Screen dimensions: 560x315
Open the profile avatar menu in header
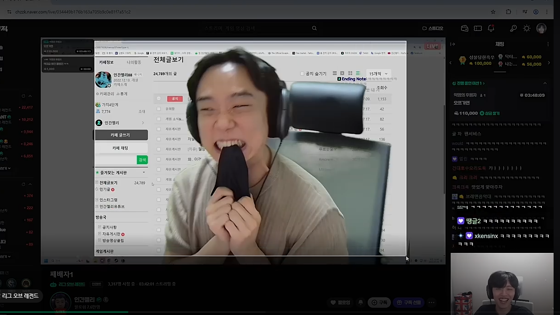(x=541, y=28)
